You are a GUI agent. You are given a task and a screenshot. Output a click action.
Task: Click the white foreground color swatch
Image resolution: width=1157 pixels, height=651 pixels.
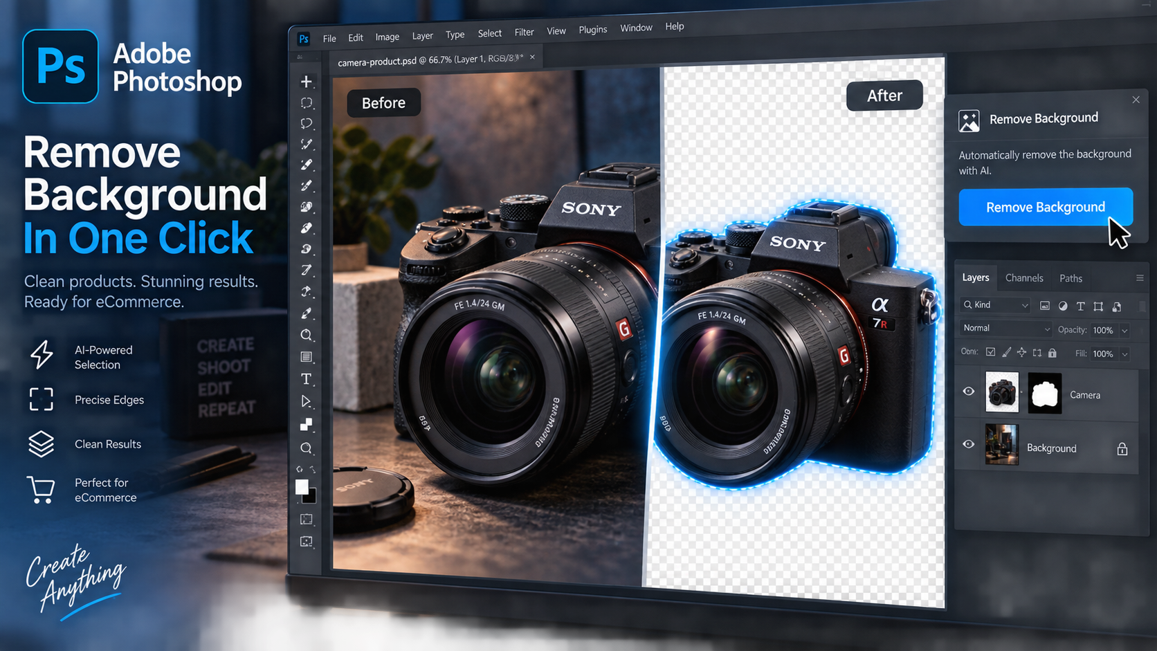302,487
